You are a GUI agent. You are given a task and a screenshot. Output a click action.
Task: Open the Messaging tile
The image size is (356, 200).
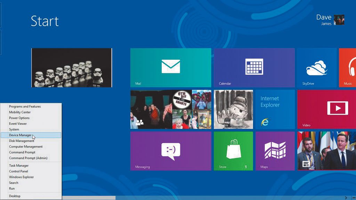tap(170, 151)
